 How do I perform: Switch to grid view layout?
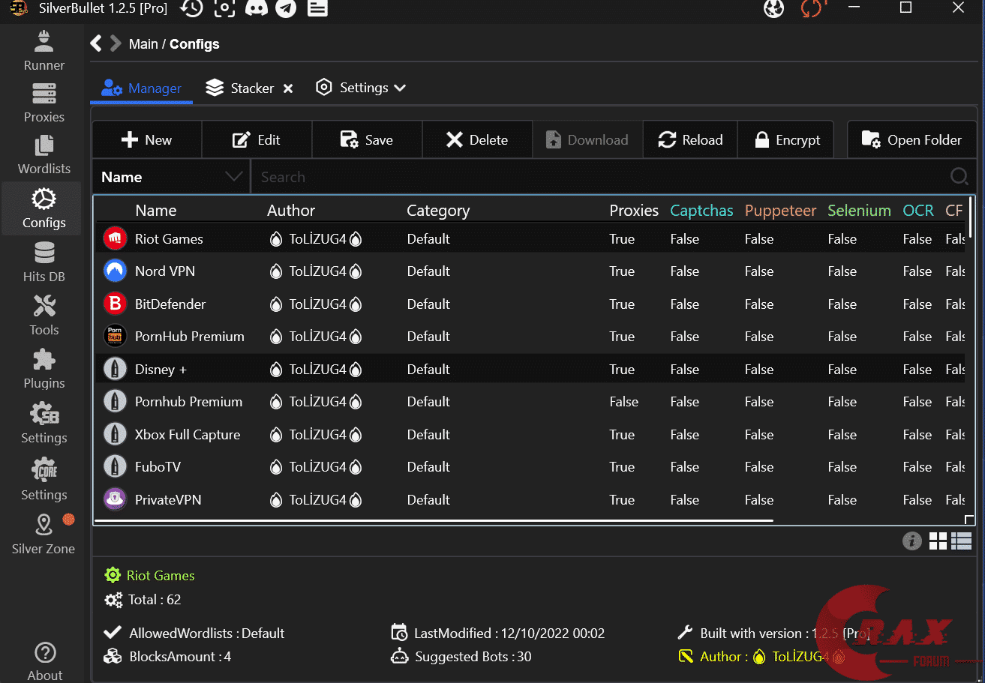(x=938, y=541)
